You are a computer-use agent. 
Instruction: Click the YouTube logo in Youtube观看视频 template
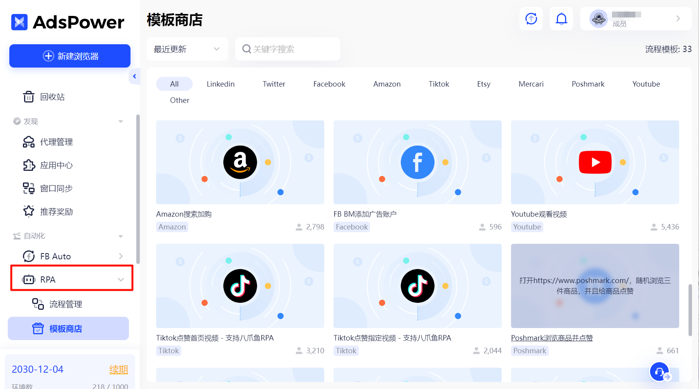click(595, 162)
